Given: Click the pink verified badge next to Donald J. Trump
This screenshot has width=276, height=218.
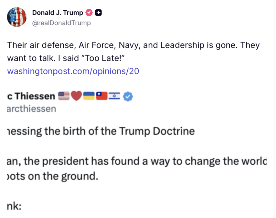Looking at the screenshot, I should coord(88,13).
